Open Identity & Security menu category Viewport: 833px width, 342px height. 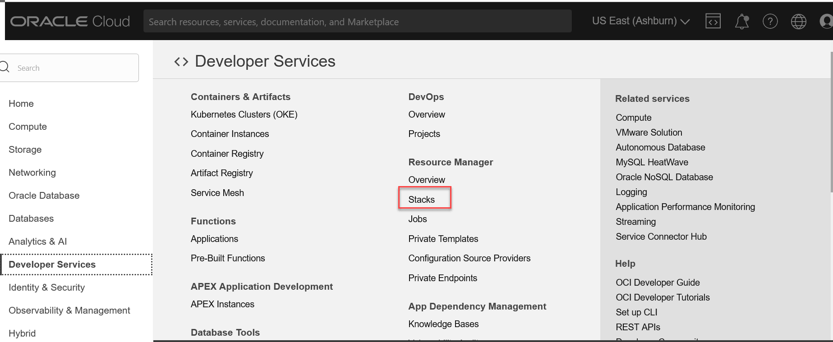(46, 287)
